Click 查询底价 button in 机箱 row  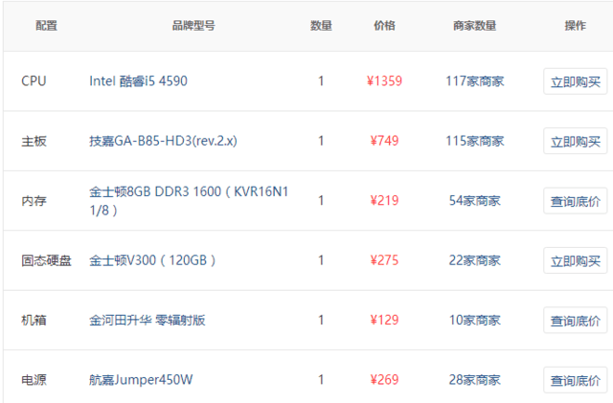(x=575, y=321)
